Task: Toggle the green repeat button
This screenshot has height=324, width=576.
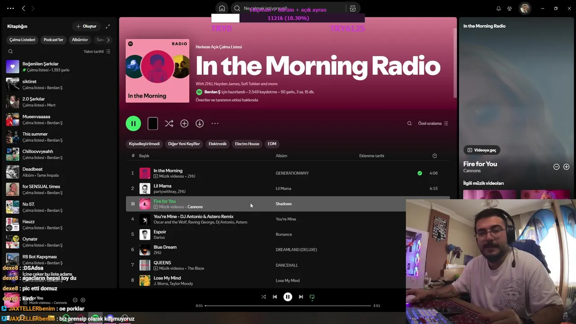Action: click(312, 297)
